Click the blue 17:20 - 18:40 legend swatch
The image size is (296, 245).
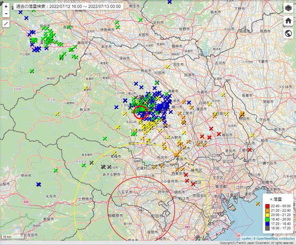[x=268, y=224]
